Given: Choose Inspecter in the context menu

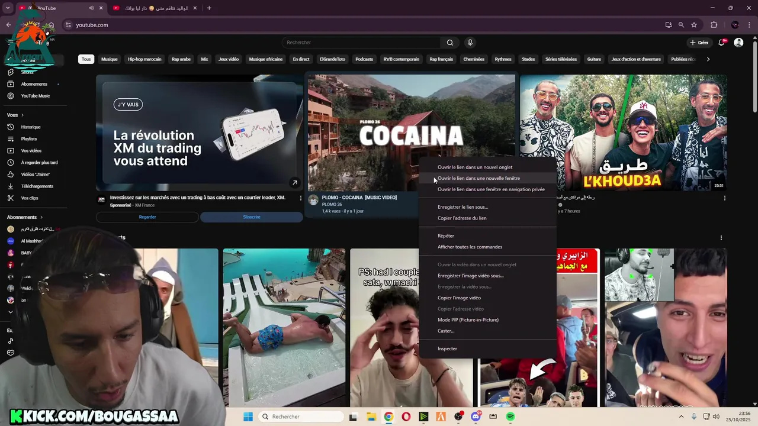Looking at the screenshot, I should tap(487, 348).
